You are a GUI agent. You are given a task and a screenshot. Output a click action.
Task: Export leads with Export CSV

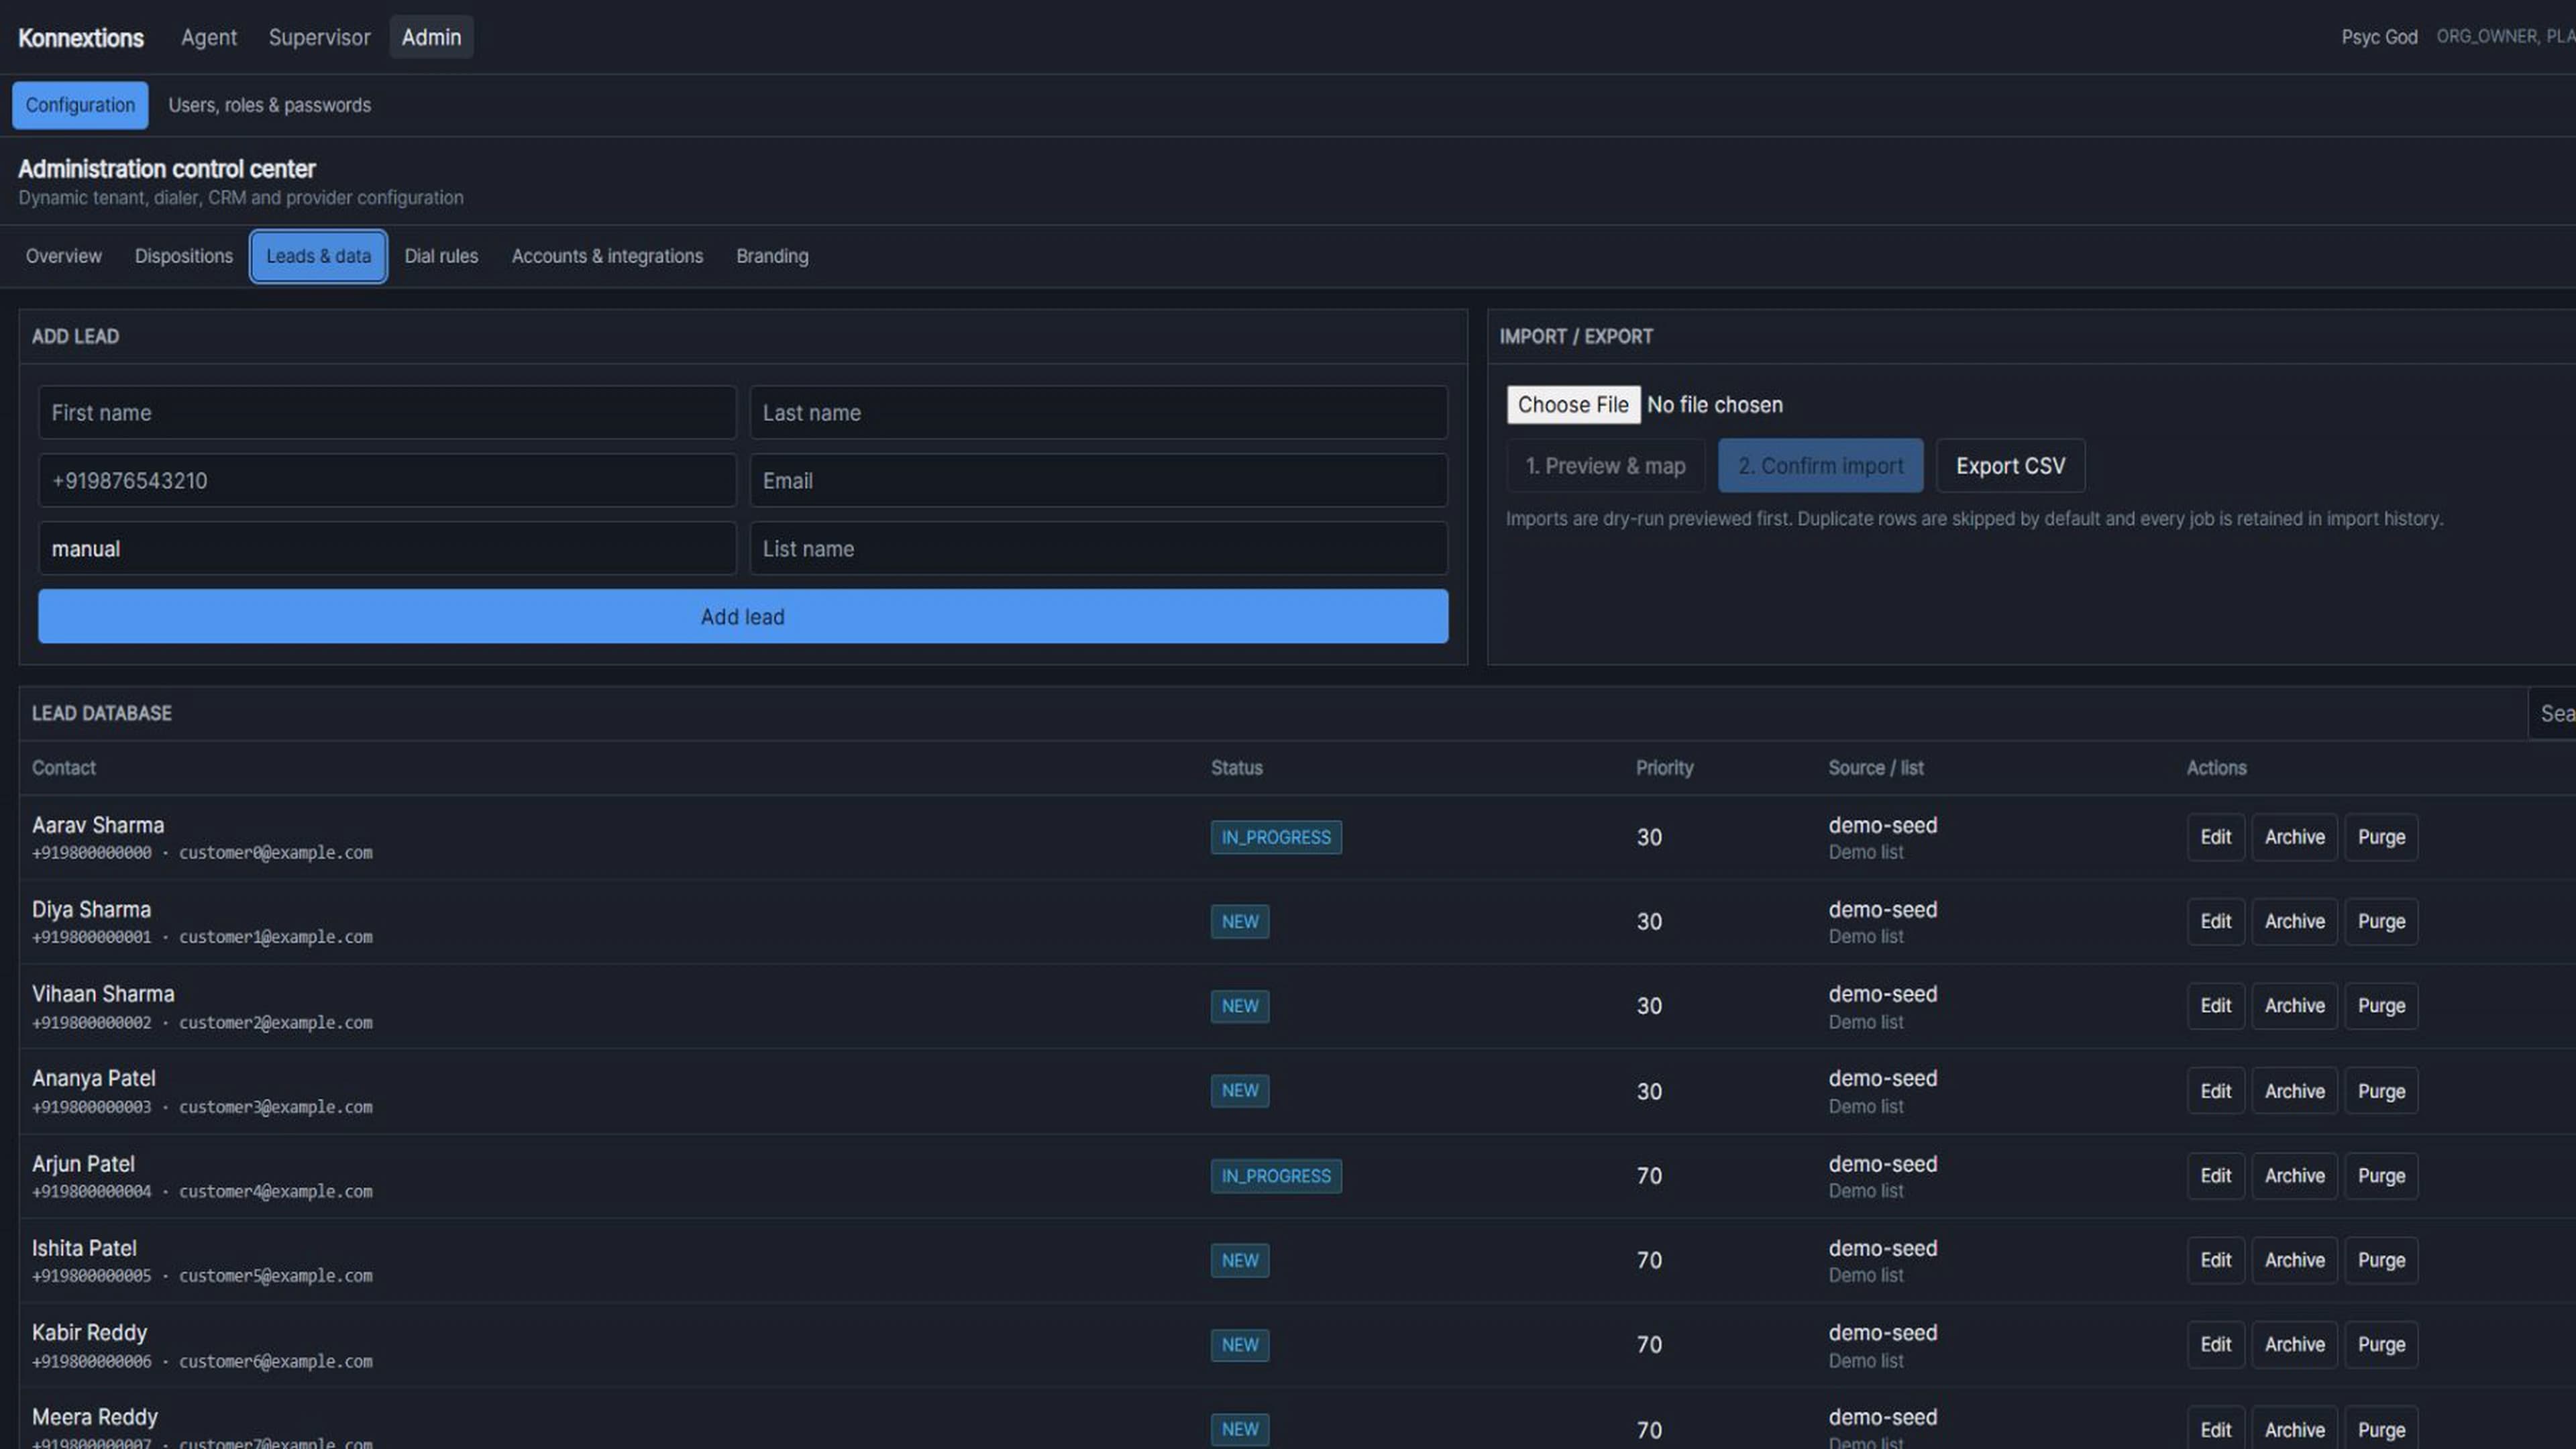pyautogui.click(x=2010, y=466)
